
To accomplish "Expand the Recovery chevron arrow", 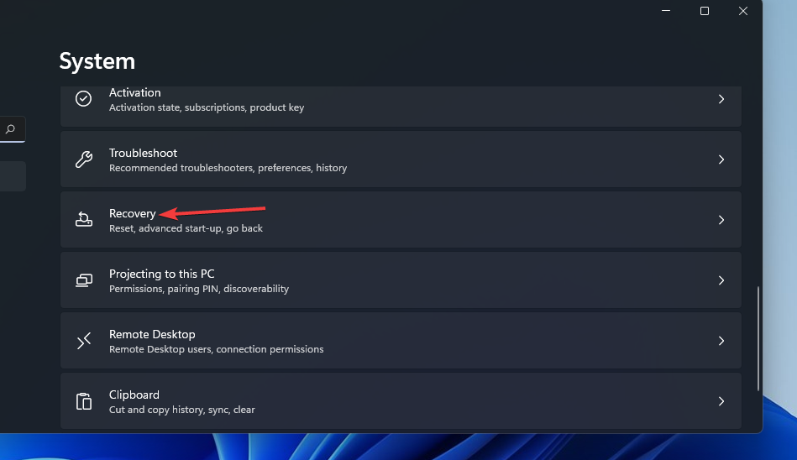I will (721, 220).
